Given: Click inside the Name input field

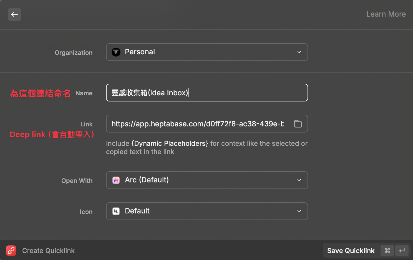Looking at the screenshot, I should (207, 93).
